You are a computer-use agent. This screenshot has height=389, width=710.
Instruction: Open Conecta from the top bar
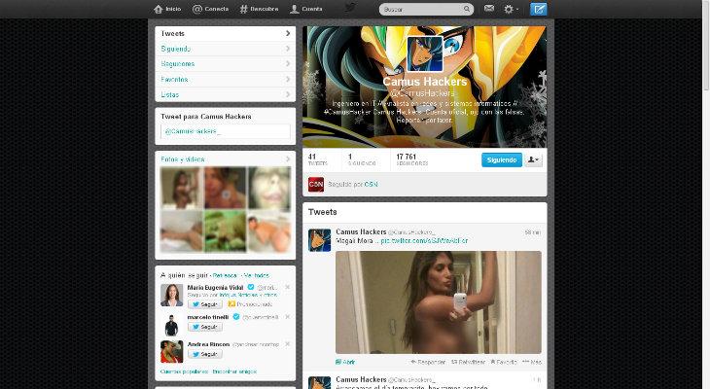[211, 9]
